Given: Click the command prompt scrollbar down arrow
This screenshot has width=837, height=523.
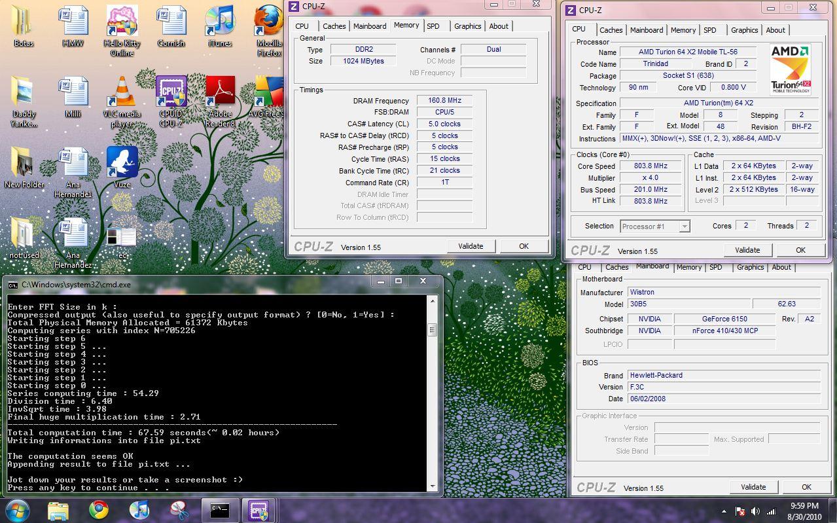Looking at the screenshot, I should click(x=433, y=486).
